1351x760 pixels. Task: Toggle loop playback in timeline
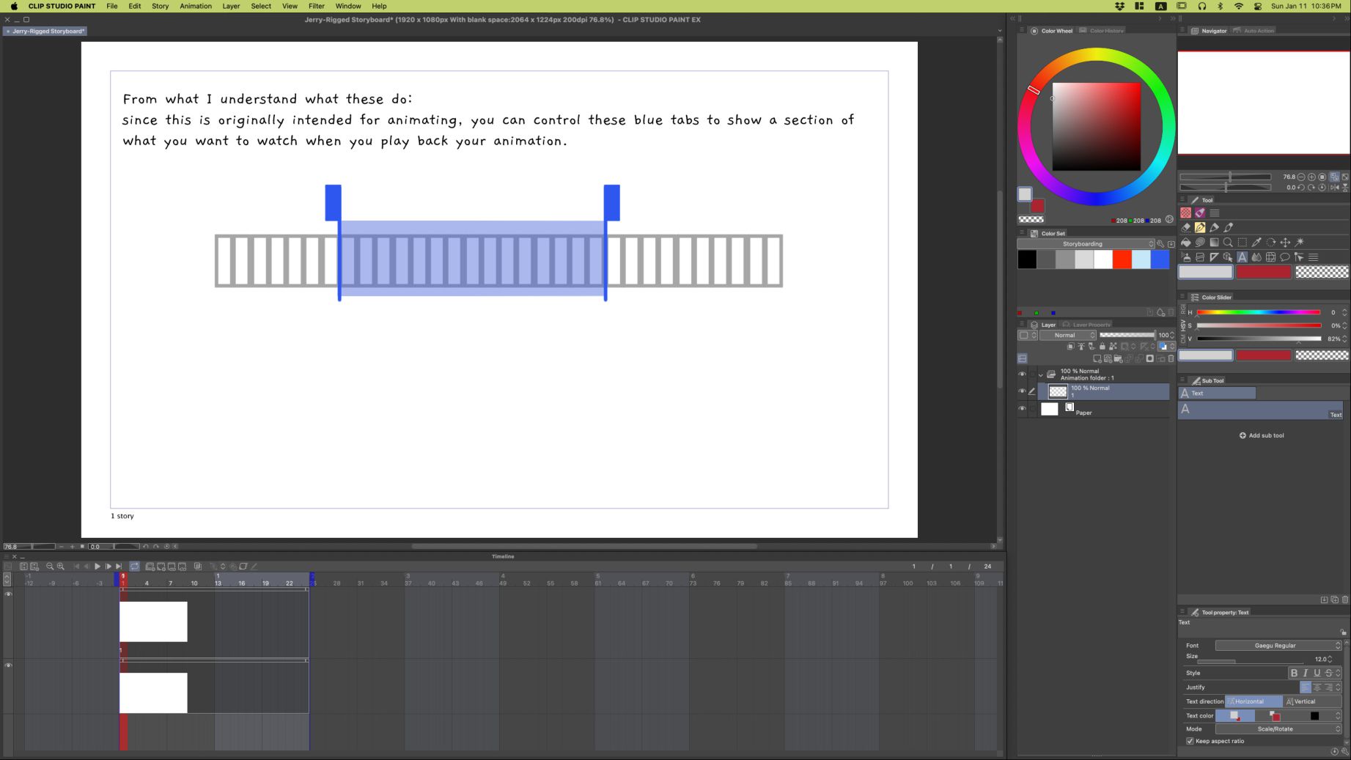point(135,567)
